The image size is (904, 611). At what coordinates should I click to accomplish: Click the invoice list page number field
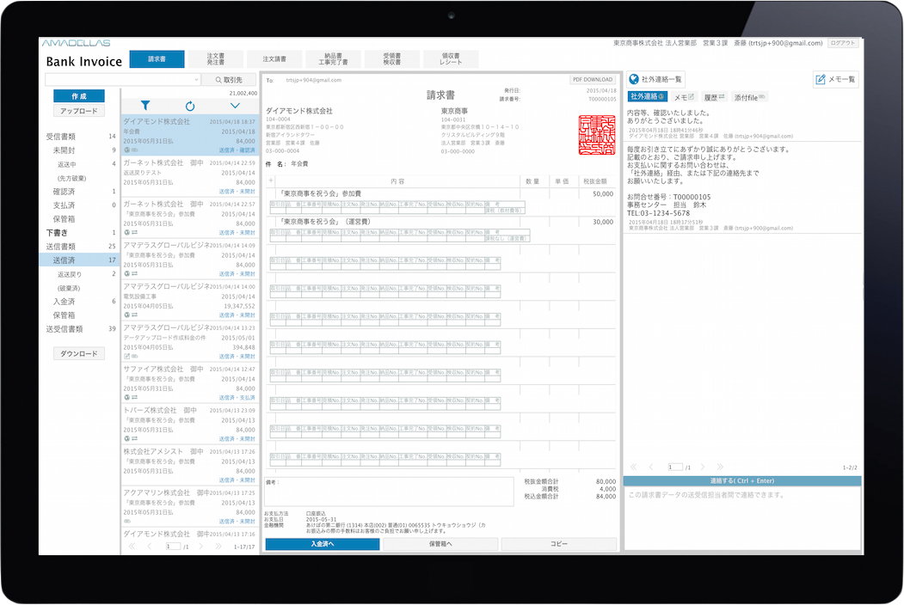pyautogui.click(x=173, y=547)
